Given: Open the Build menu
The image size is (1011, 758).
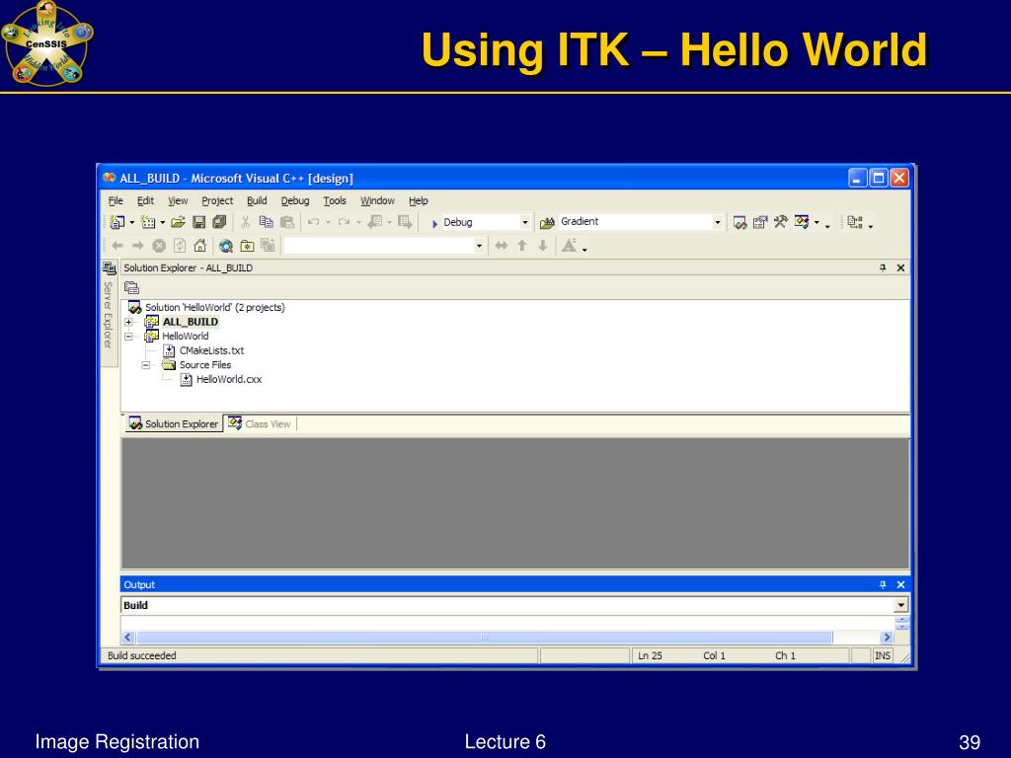Looking at the screenshot, I should (257, 200).
